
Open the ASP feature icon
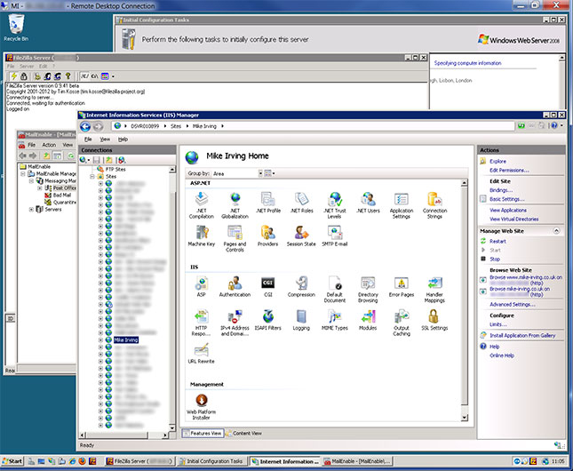click(x=202, y=286)
